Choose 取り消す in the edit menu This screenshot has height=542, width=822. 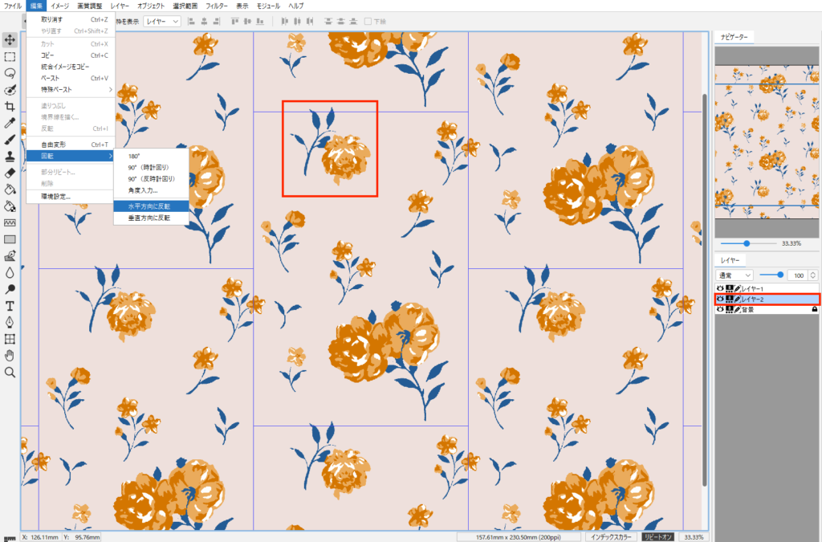(x=71, y=19)
